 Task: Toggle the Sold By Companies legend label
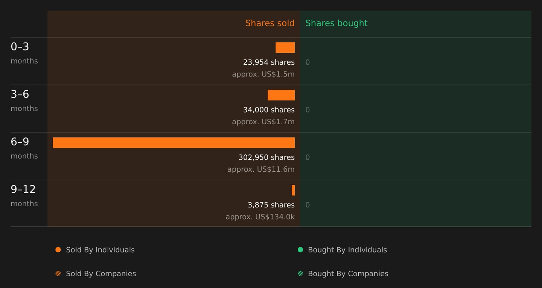point(101,274)
